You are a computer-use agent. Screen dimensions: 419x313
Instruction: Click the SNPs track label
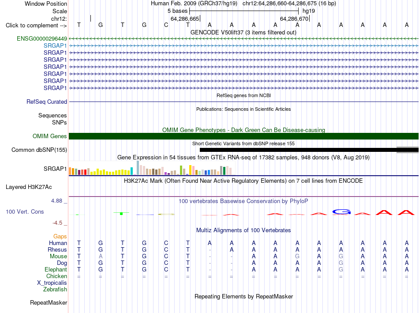(x=60, y=122)
